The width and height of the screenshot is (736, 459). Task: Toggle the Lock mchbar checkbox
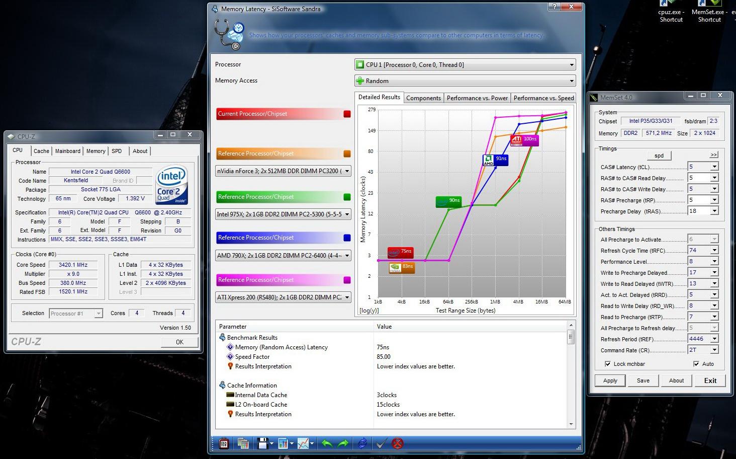coord(608,364)
